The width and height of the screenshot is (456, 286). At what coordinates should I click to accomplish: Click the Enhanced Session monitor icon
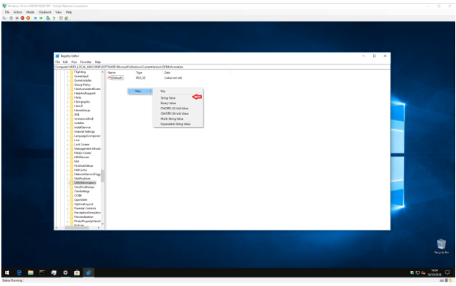(61, 18)
